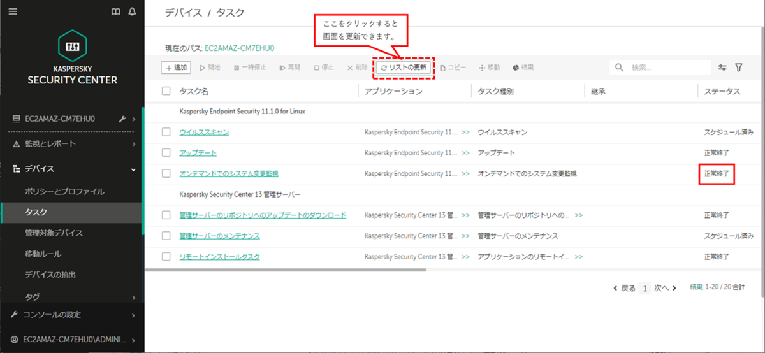Click the wrench icon beside EC2AMAZ-CM7EHU0
The width and height of the screenshot is (765, 353).
pyautogui.click(x=122, y=119)
